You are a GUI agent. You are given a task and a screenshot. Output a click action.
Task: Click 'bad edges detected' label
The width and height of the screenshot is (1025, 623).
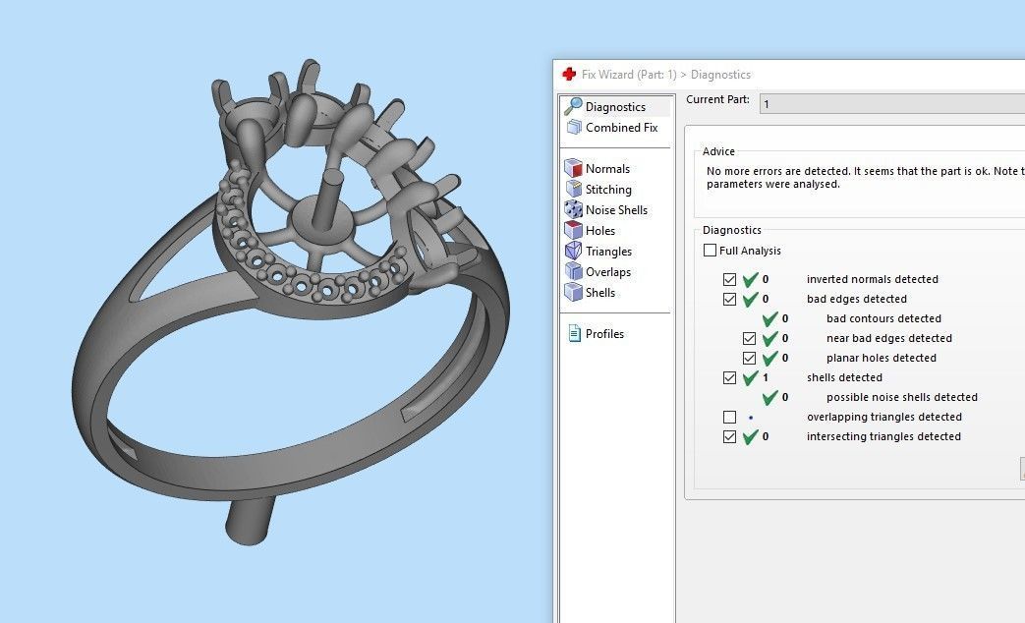[856, 299]
